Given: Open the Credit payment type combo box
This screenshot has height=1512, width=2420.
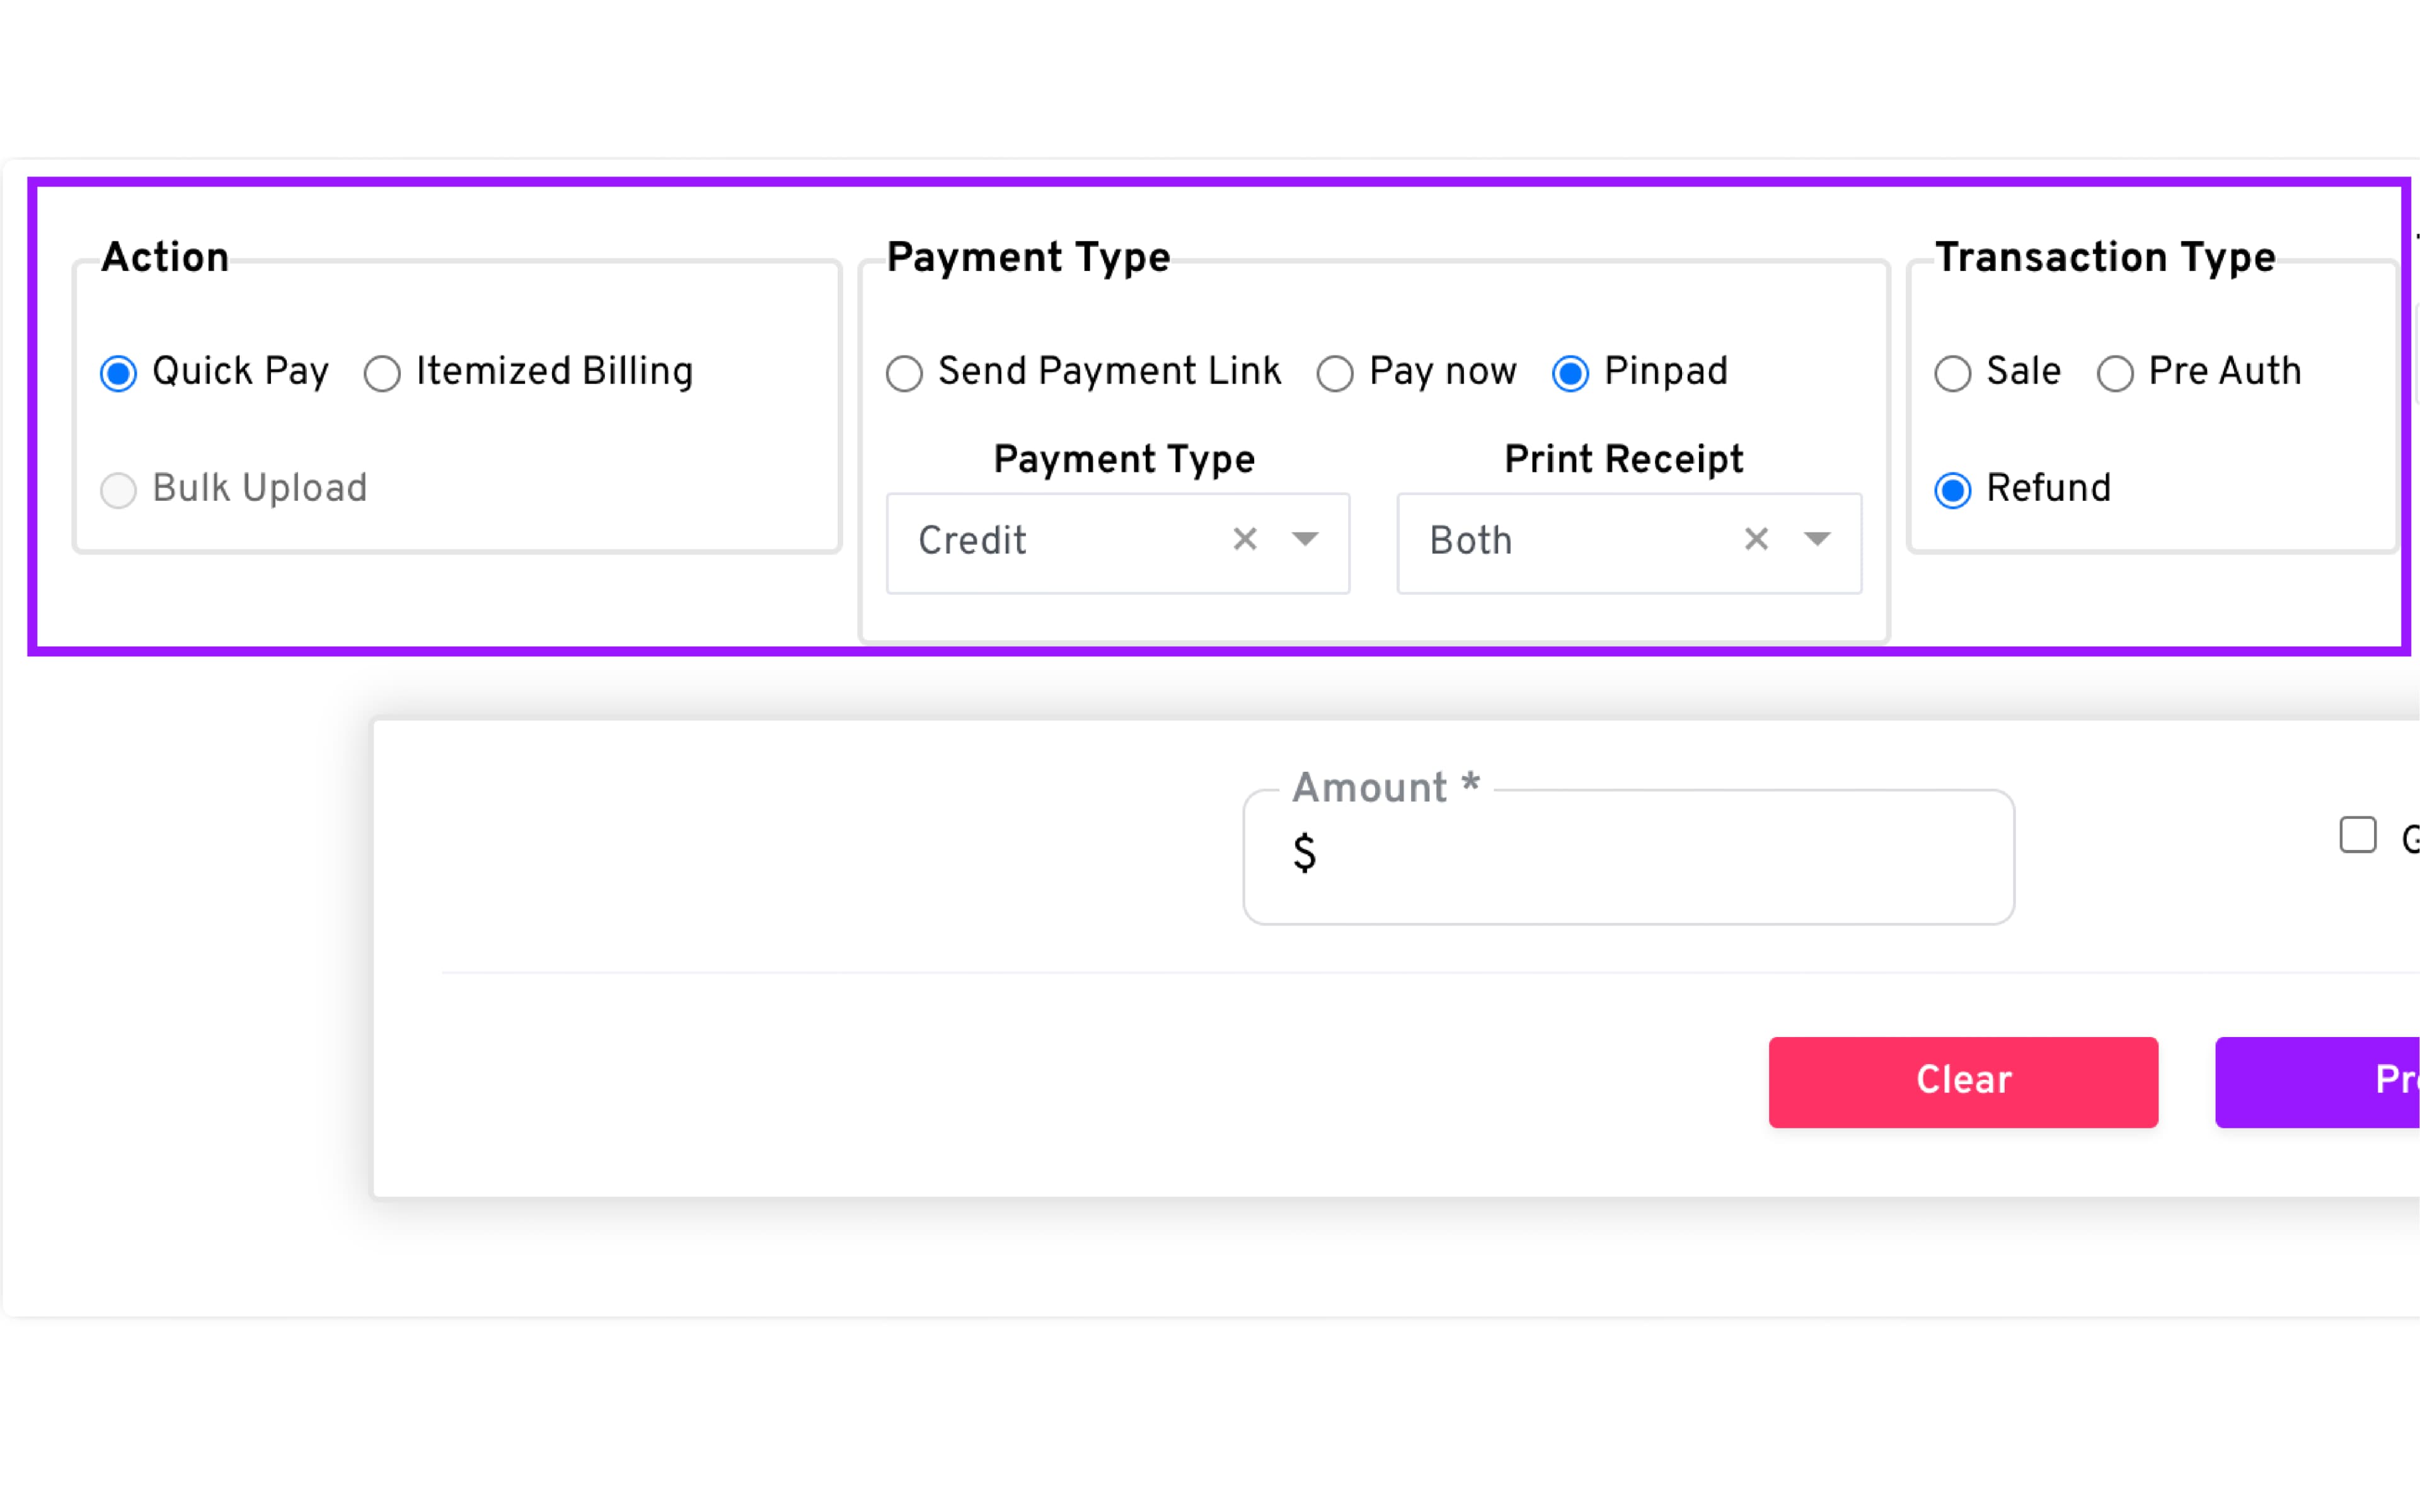Looking at the screenshot, I should (1060, 542).
